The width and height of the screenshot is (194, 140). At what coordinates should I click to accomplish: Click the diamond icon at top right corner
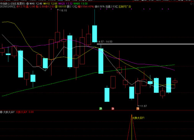point(191,4)
